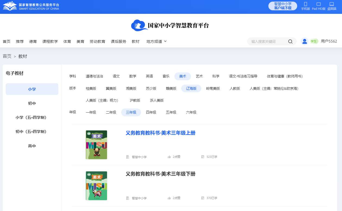Viewport: 342px width, 211px height.
Task: Choose subject 语文
Action: click(116, 76)
